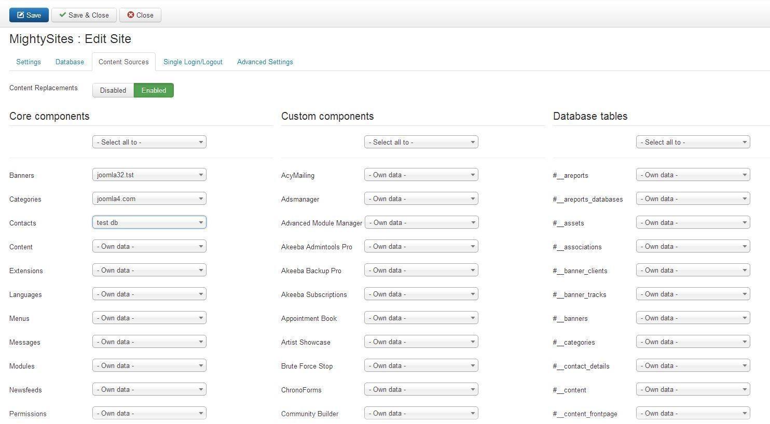The width and height of the screenshot is (770, 424).
Task: Select the Content Sources tab
Action: (x=123, y=62)
